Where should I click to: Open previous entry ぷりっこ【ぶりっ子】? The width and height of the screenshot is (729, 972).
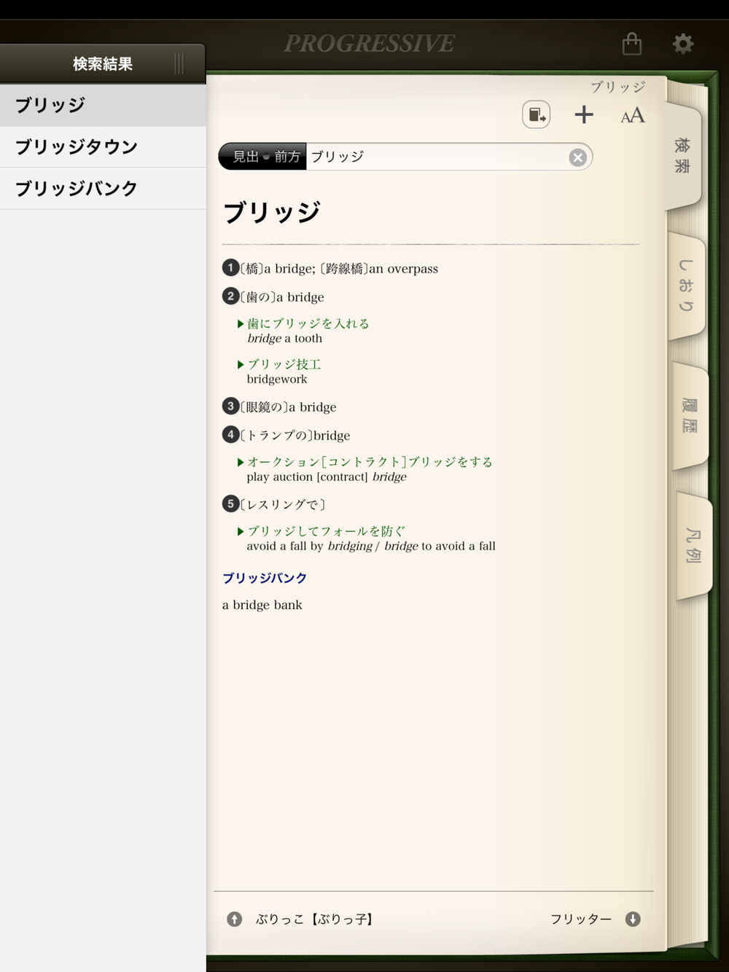click(314, 920)
